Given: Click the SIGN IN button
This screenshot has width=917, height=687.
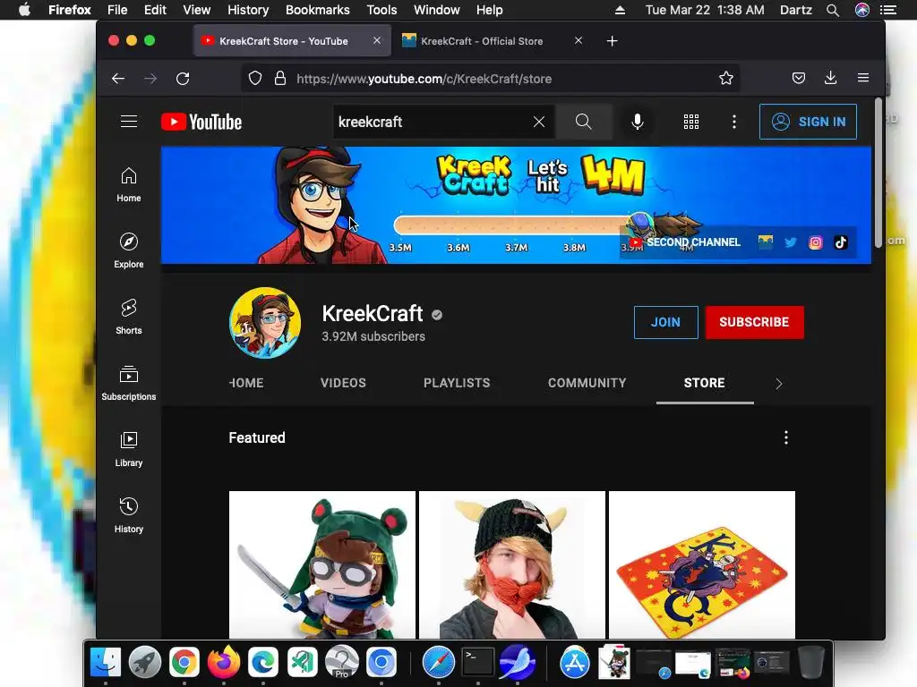Looking at the screenshot, I should click(x=809, y=122).
